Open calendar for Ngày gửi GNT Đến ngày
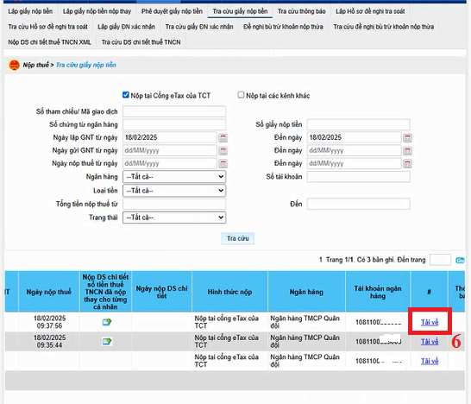 pos(407,150)
